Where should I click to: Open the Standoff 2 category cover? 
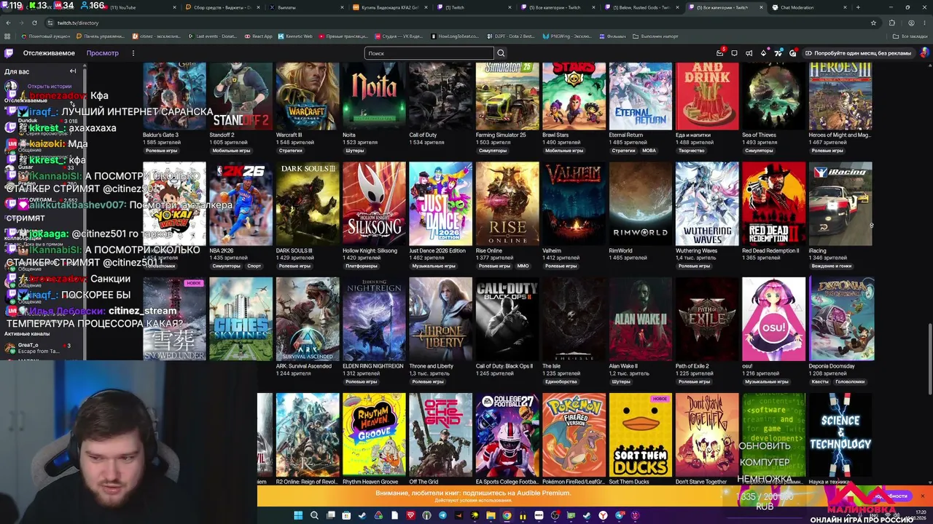tap(241, 96)
